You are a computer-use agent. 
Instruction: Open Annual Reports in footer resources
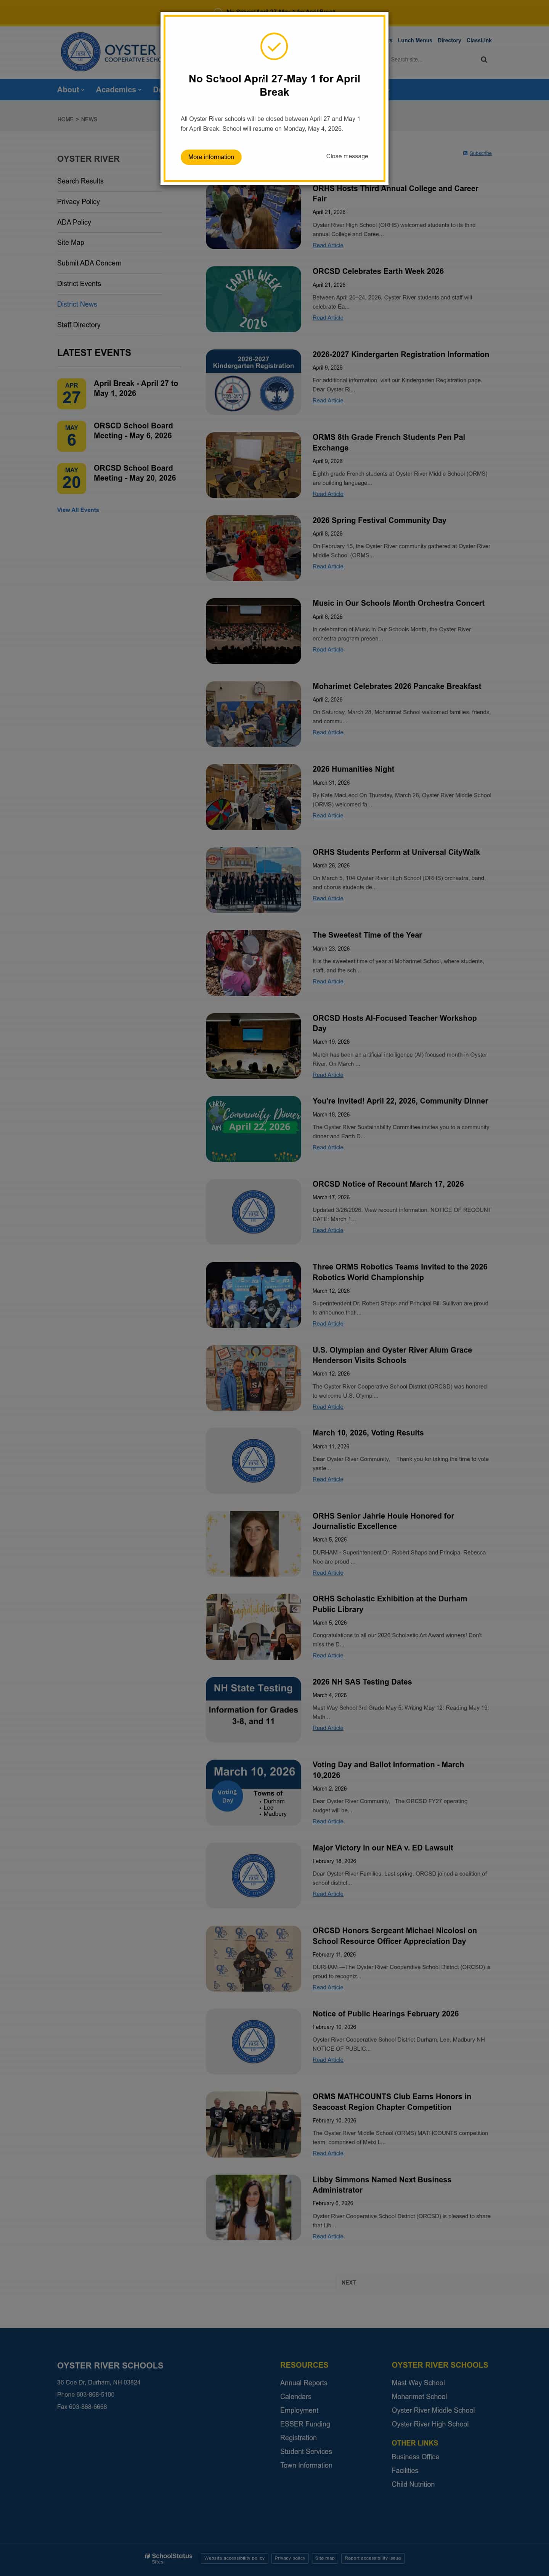pyautogui.click(x=303, y=2383)
